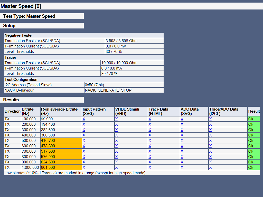Open VHDL Stimuli link for 200.000 Hz row

[116, 124]
